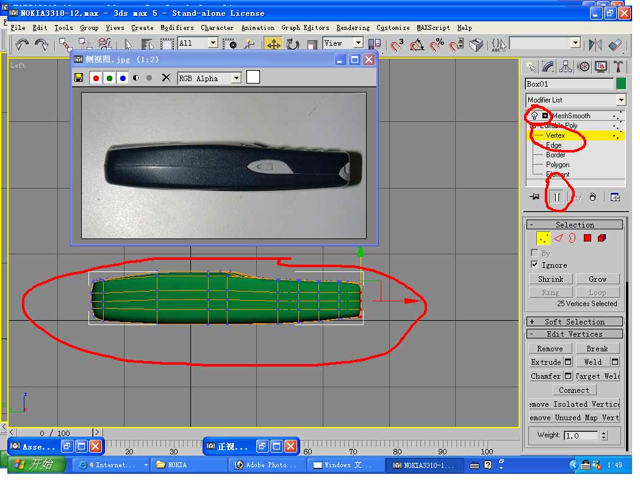Toggle Angle Snap tool
The width and height of the screenshot is (640, 480).
coord(417,44)
